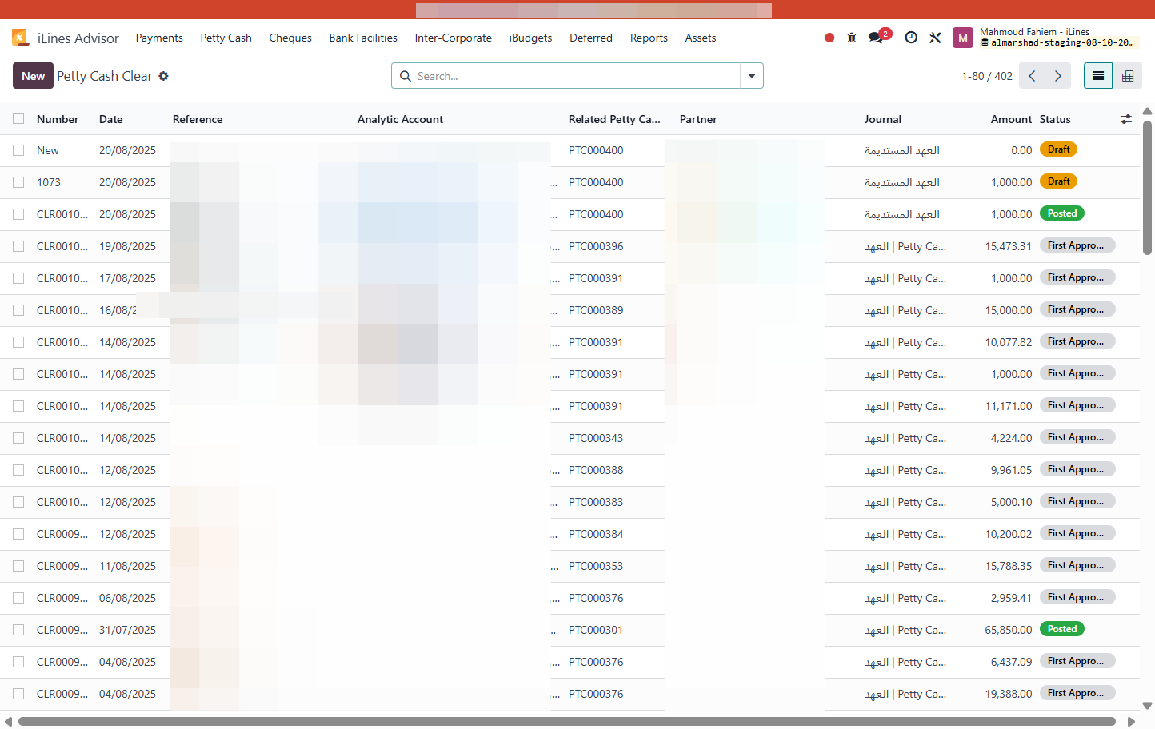Screen dimensions: 1155x729
Task: Open the record with related petty cash PTC000396
Action: tap(596, 246)
